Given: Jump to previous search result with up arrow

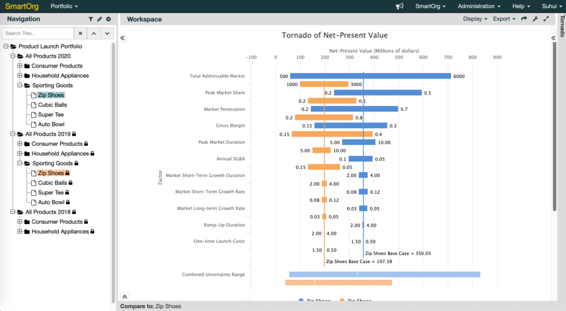Looking at the screenshot, I should point(94,33).
